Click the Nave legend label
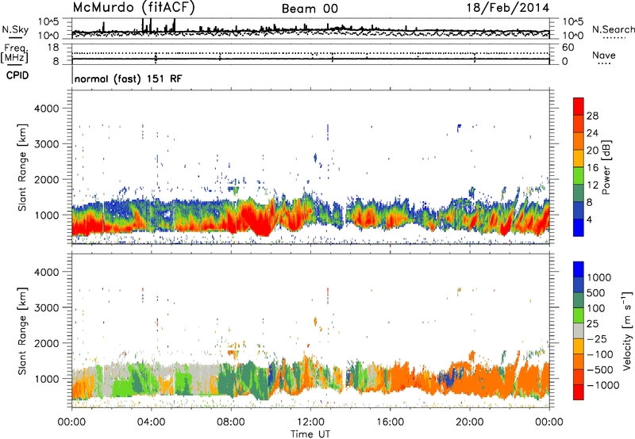The image size is (635, 439). 604,55
